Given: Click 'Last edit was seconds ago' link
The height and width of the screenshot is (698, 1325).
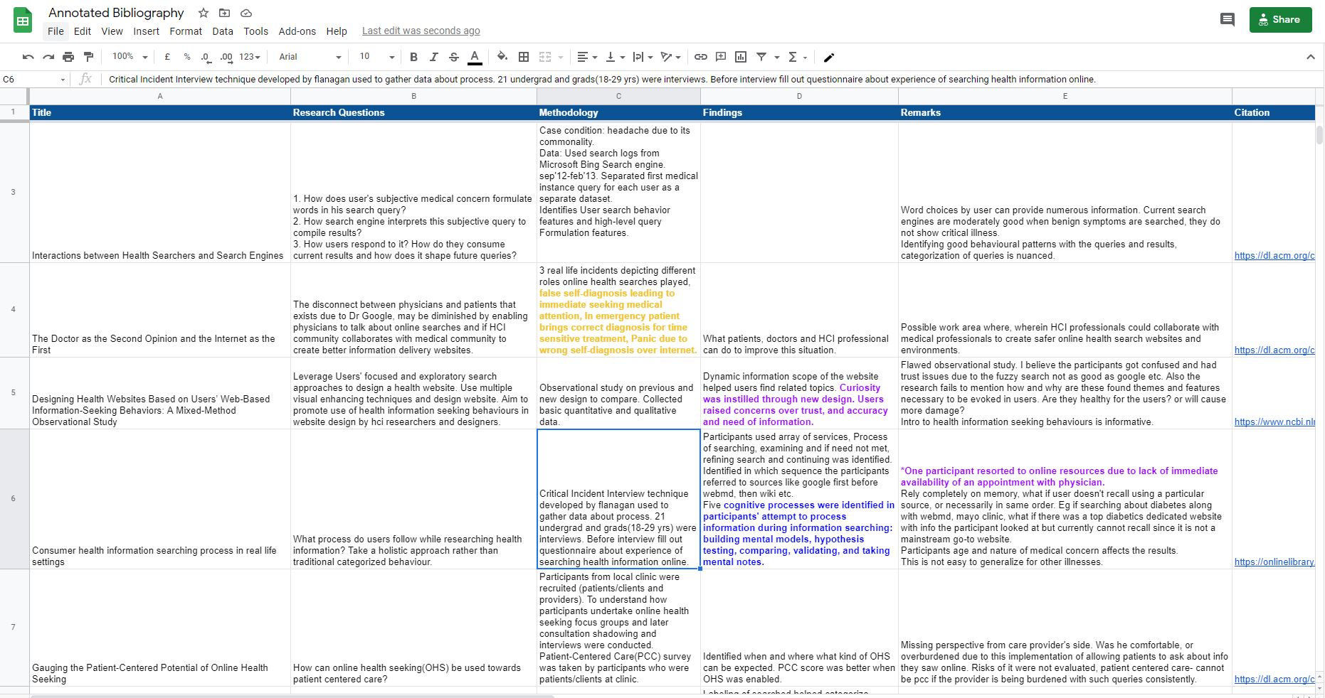Looking at the screenshot, I should 421,31.
